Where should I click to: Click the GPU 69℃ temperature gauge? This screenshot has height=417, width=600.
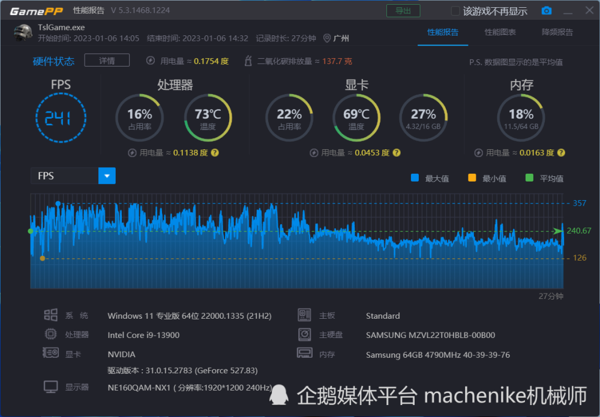[356, 117]
